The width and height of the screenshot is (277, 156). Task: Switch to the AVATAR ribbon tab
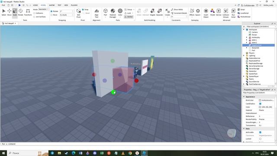tap(52, 5)
